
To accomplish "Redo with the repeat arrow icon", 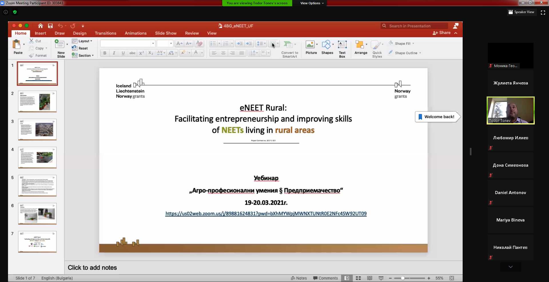I will tap(73, 26).
